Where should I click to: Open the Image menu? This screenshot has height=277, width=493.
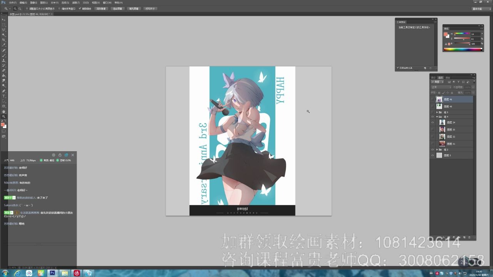(33, 3)
